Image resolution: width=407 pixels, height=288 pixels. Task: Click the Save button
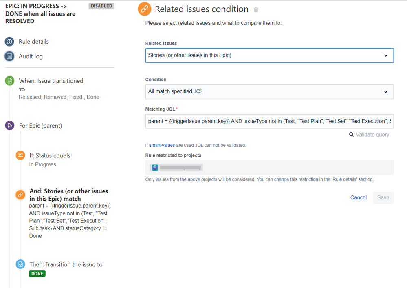[383, 197]
